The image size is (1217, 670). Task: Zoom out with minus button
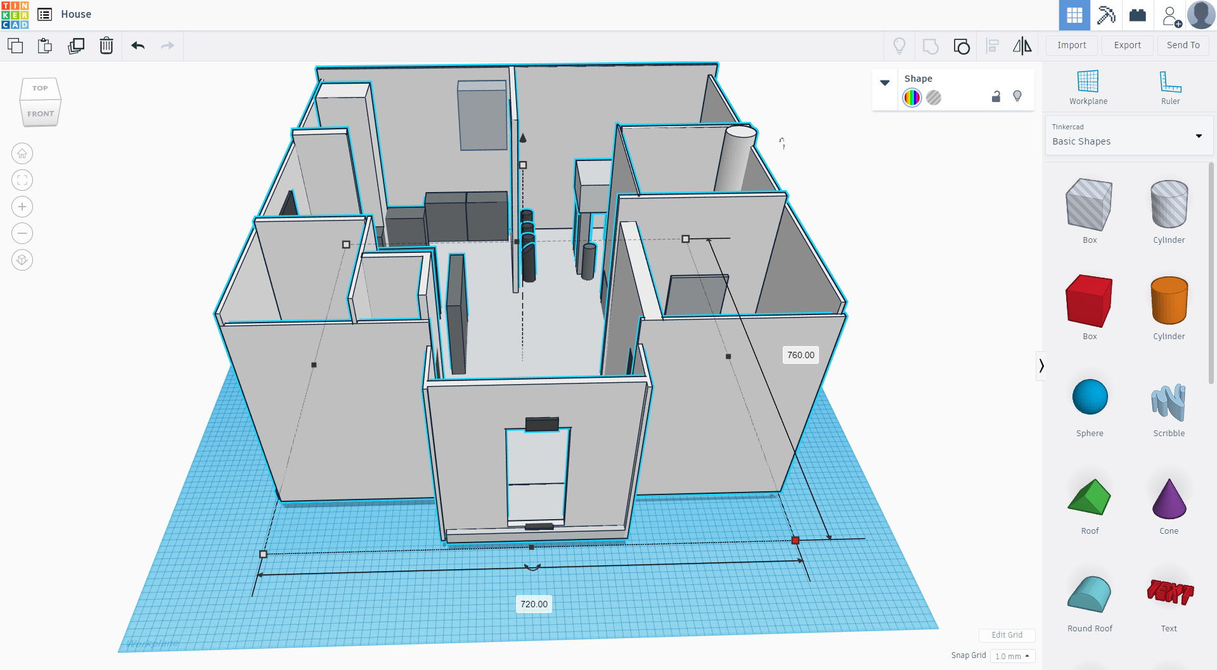22,233
